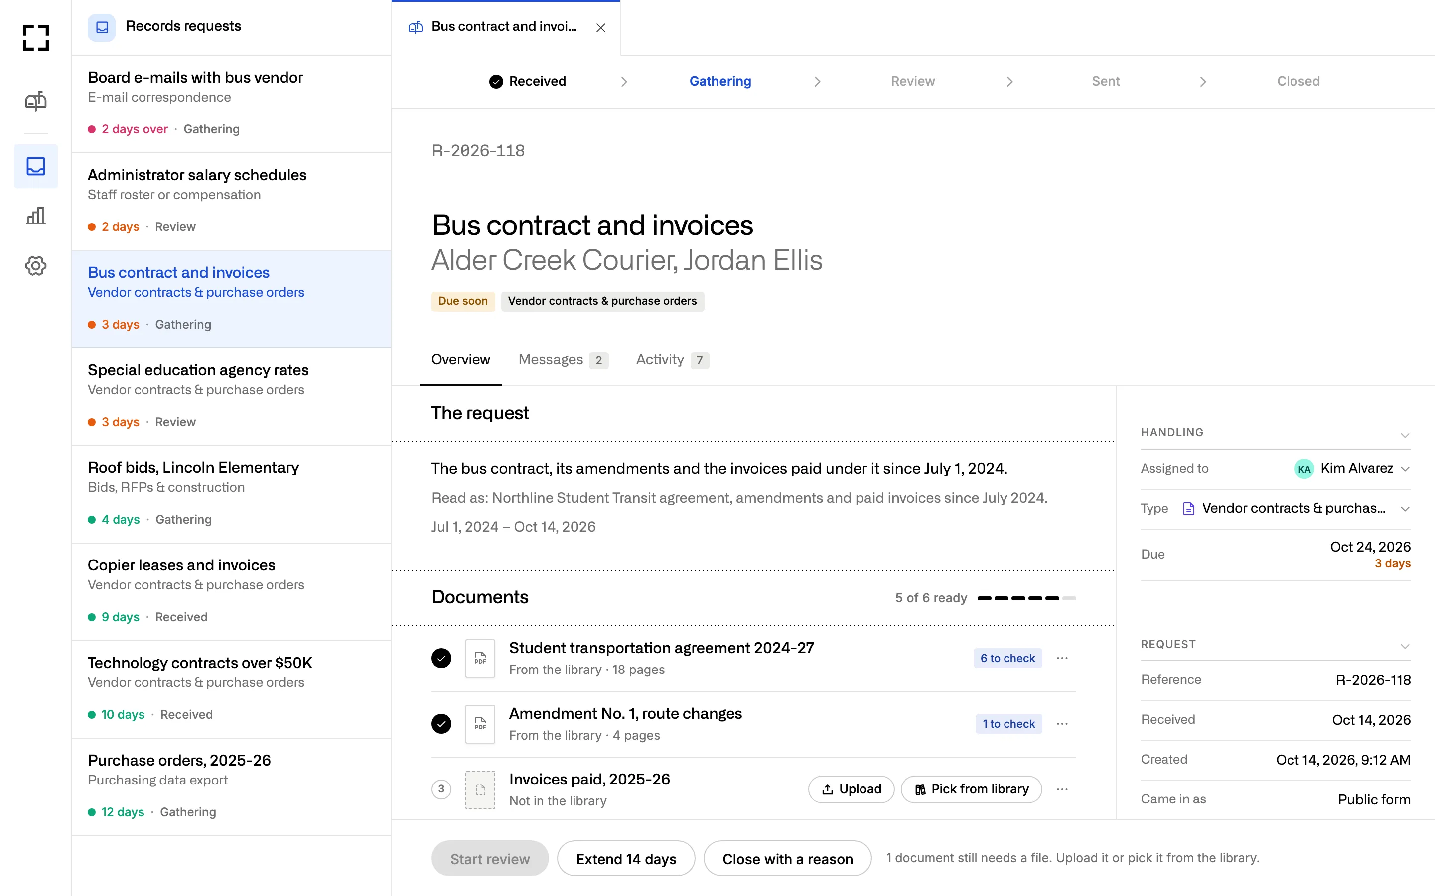Open the inbox section in the sidebar
Image resolution: width=1435 pixels, height=896 pixels.
pos(35,166)
